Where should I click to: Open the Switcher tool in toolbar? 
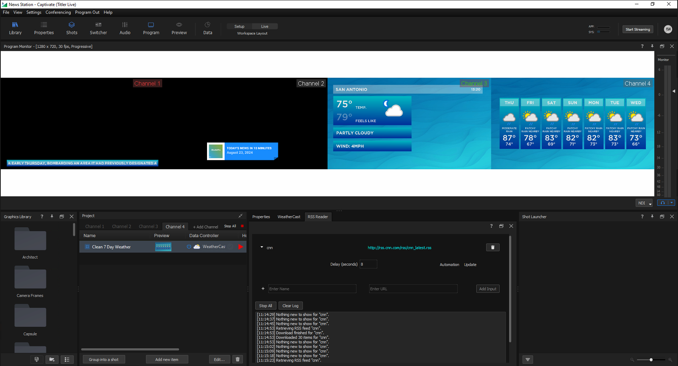pyautogui.click(x=98, y=28)
